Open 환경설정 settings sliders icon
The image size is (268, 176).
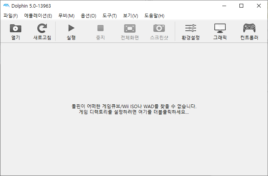(191, 28)
